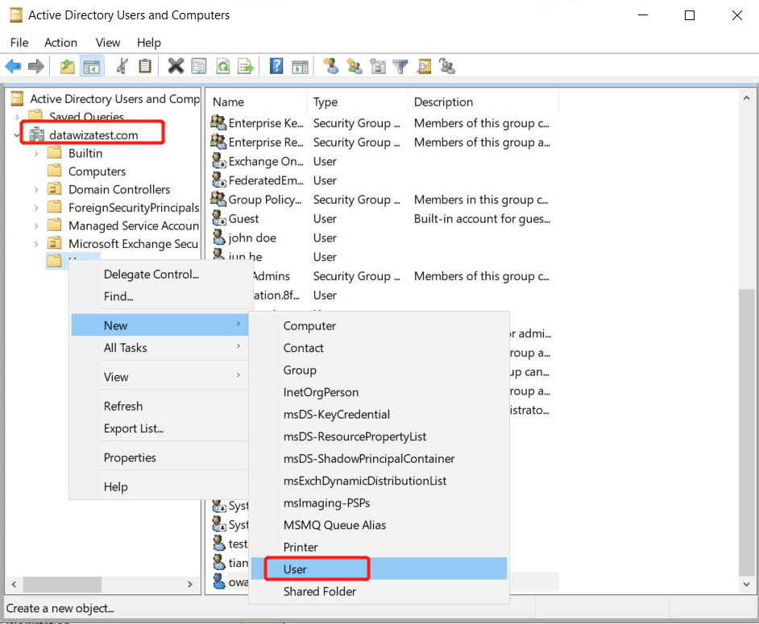Image resolution: width=759 pixels, height=624 pixels.
Task: Open the View menu in menu bar
Action: [x=107, y=43]
